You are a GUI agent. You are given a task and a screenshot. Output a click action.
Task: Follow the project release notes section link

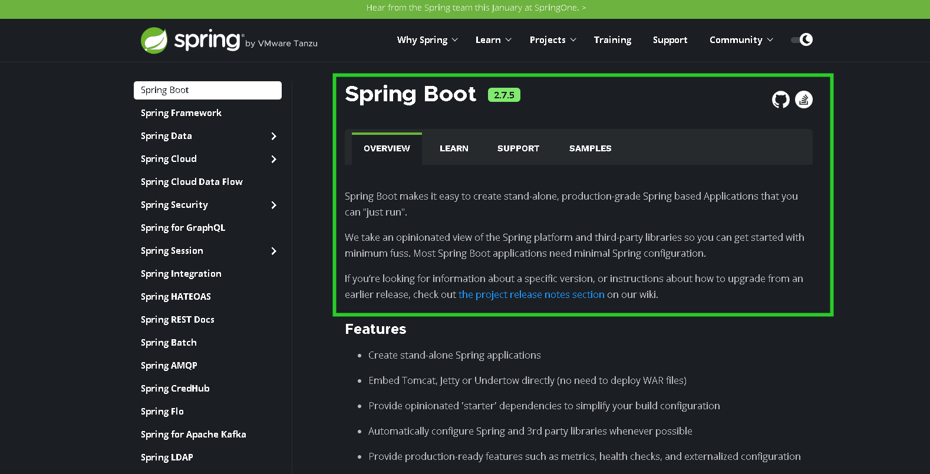[532, 294]
